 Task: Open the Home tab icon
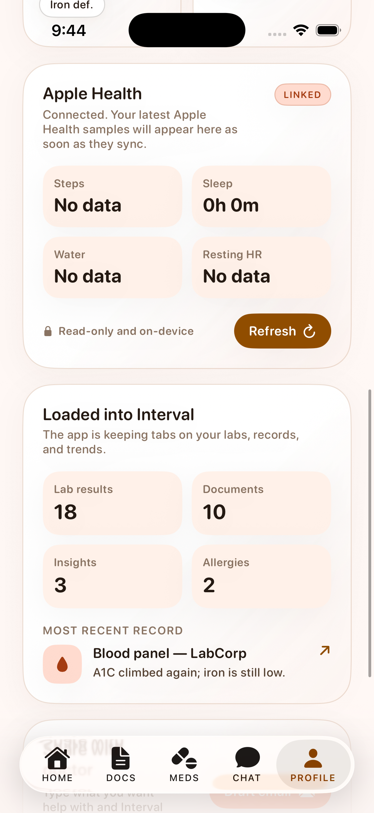pos(57,758)
